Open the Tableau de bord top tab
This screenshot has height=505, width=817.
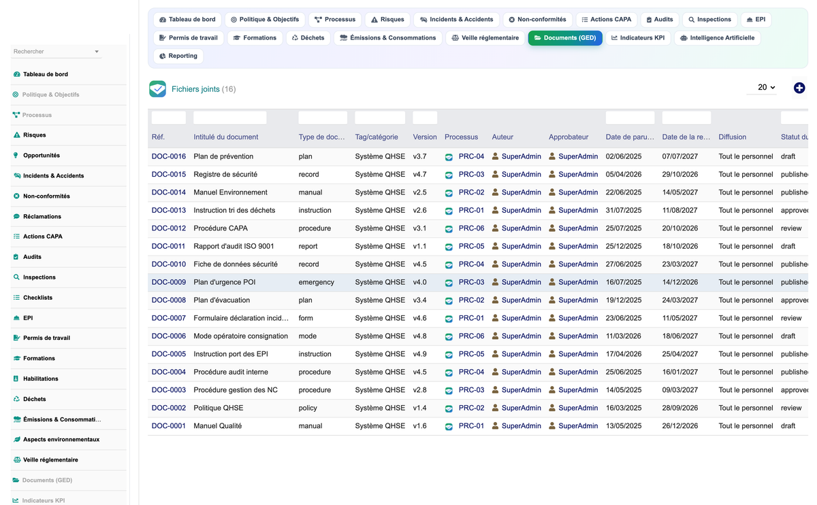click(x=187, y=20)
